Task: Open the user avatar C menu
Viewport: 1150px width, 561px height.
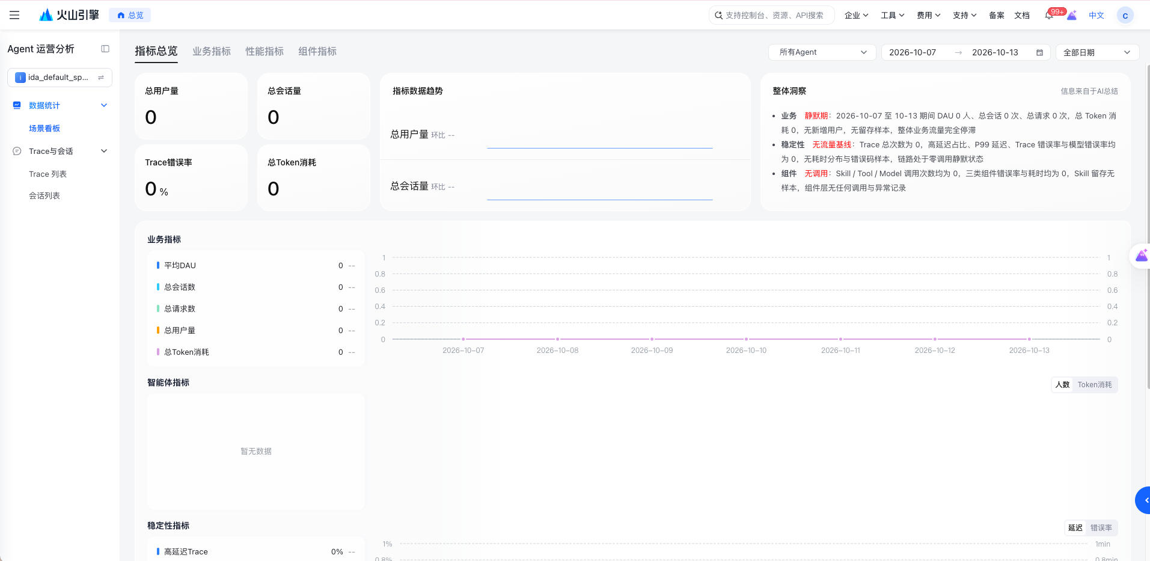Action: tap(1125, 16)
